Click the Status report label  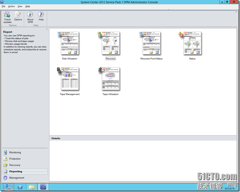click(192, 59)
